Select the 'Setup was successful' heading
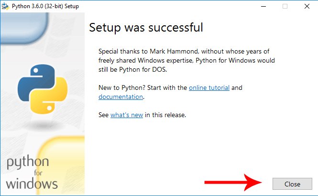This screenshot has height=196, width=318. click(x=146, y=27)
